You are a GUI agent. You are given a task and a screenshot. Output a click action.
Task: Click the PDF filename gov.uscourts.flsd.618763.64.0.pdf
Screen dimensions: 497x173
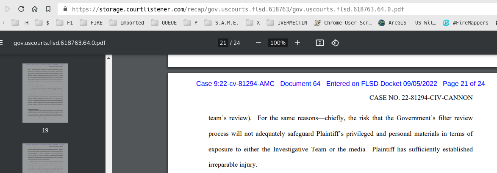pyautogui.click(x=59, y=43)
